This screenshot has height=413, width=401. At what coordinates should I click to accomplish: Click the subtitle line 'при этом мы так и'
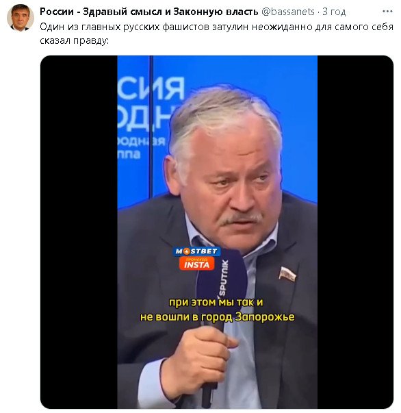(216, 302)
